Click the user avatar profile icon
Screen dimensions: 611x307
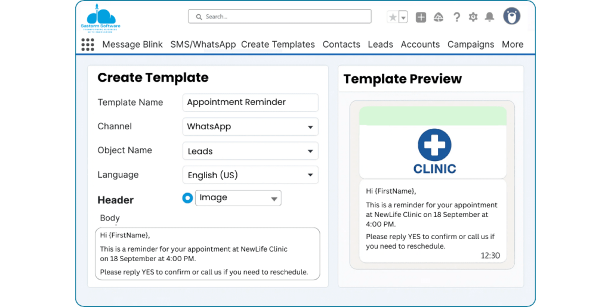(511, 16)
